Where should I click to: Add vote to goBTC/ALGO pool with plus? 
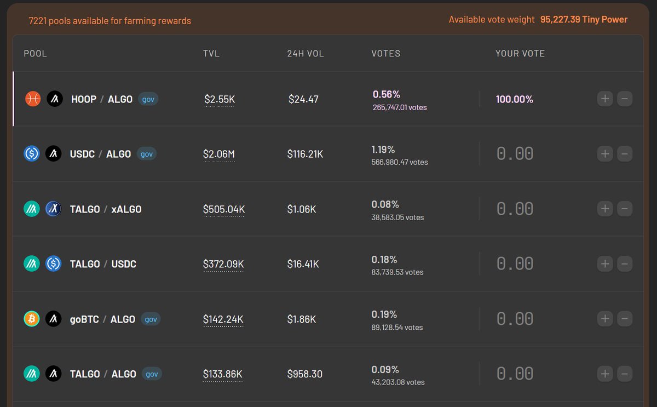click(605, 319)
